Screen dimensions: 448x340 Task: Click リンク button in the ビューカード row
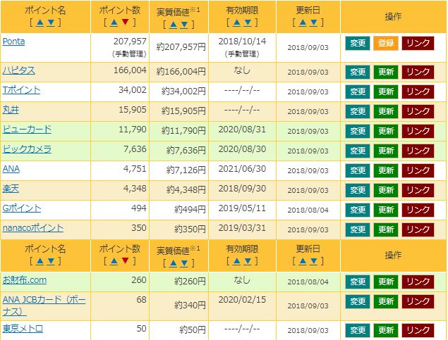point(418,131)
